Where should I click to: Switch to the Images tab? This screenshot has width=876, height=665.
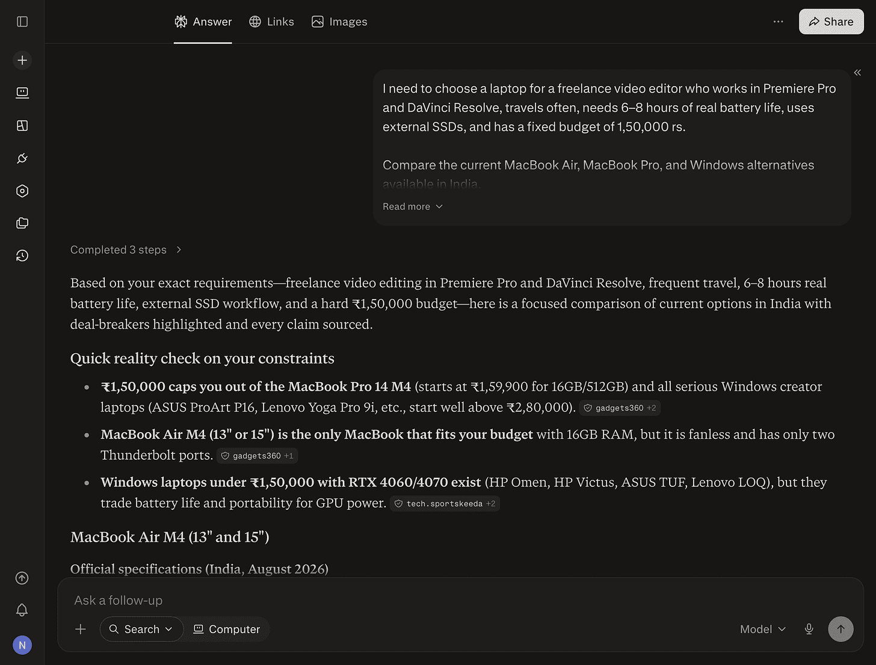pos(339,22)
